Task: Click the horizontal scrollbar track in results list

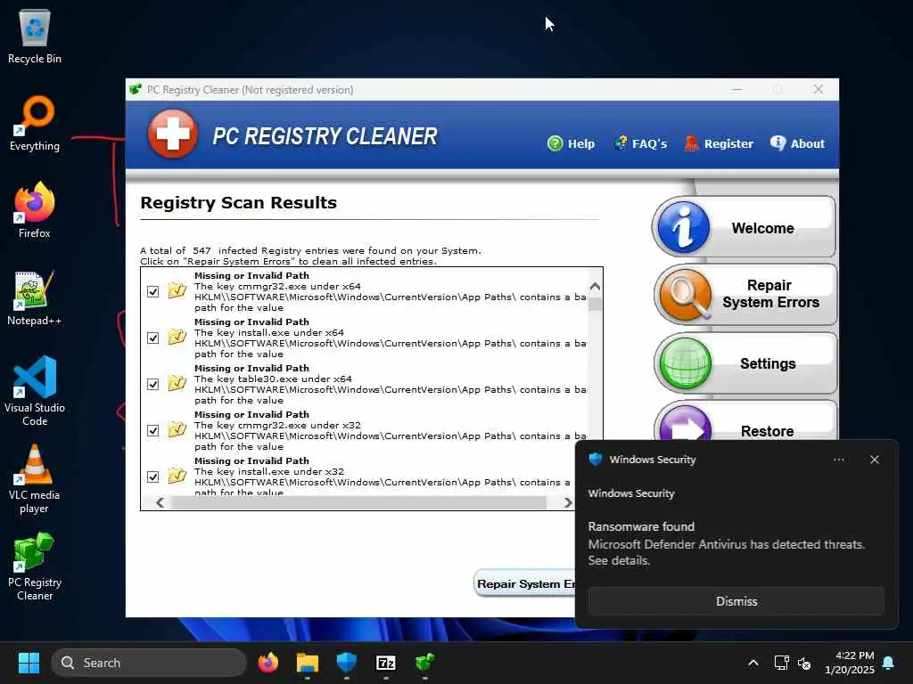Action: pyautogui.click(x=359, y=502)
